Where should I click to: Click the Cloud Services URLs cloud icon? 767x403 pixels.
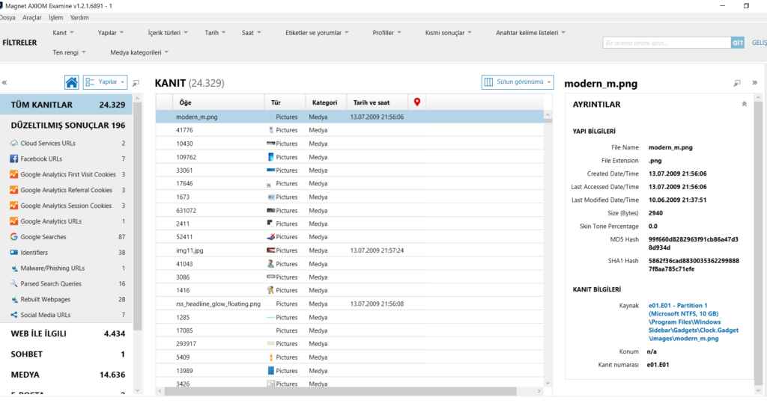click(13, 143)
